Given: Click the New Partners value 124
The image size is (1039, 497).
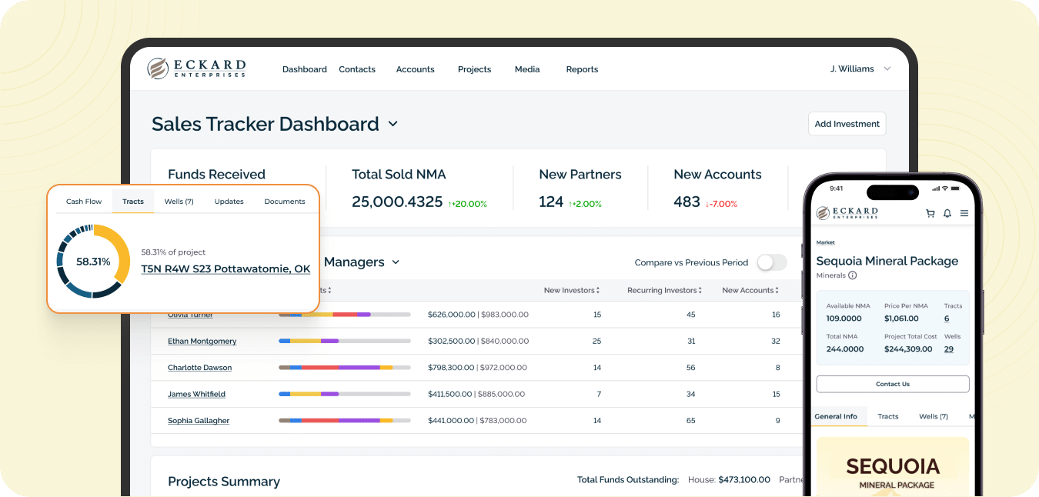Looking at the screenshot, I should coord(551,202).
